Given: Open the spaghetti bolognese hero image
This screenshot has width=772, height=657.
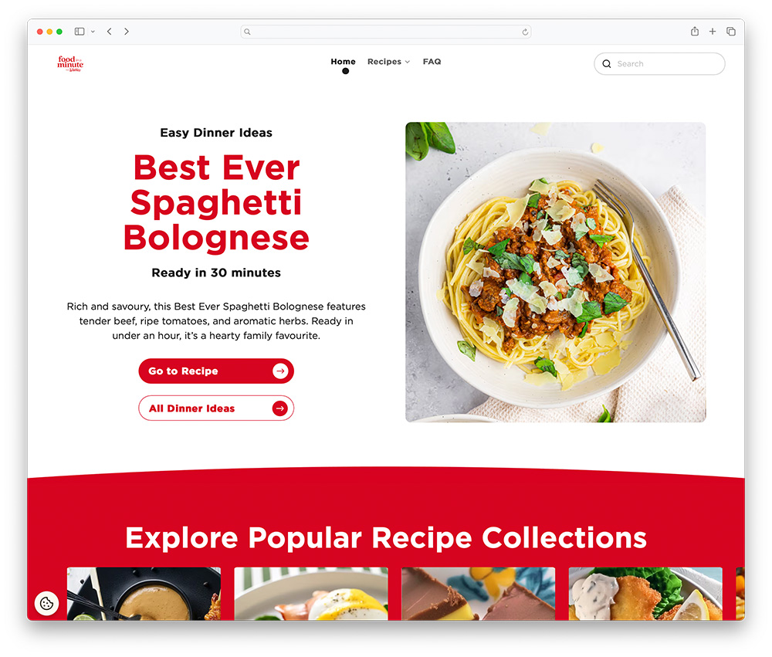Looking at the screenshot, I should 555,272.
